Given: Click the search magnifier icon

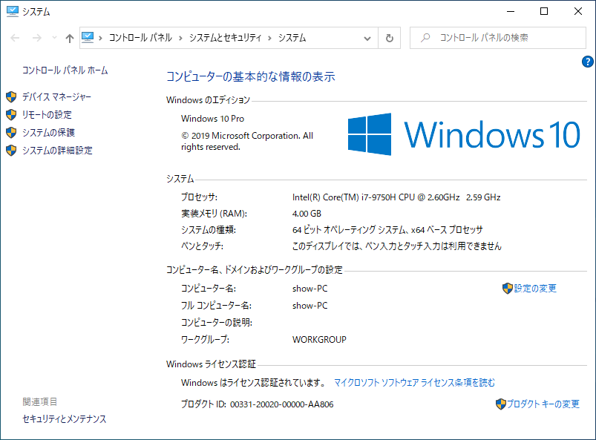Looking at the screenshot, I should click(x=425, y=38).
